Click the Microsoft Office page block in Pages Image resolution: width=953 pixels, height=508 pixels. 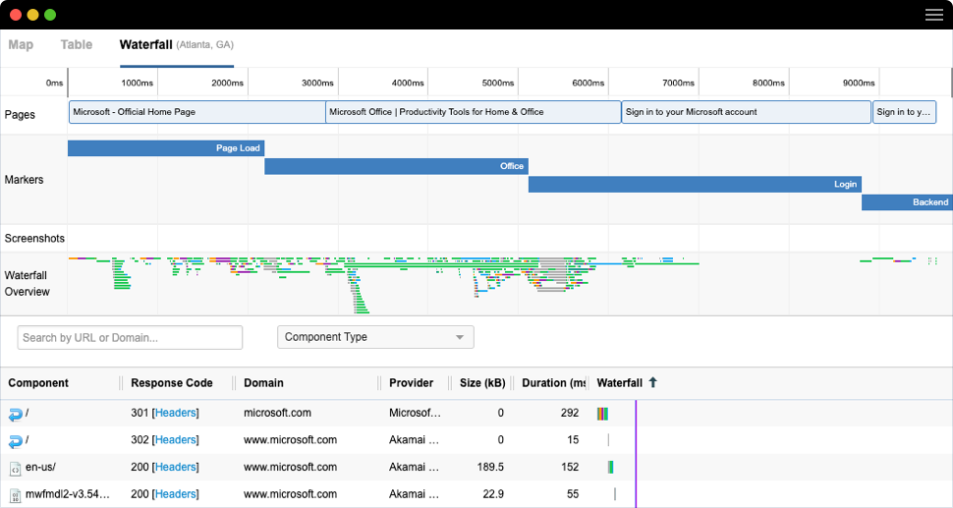coord(473,112)
